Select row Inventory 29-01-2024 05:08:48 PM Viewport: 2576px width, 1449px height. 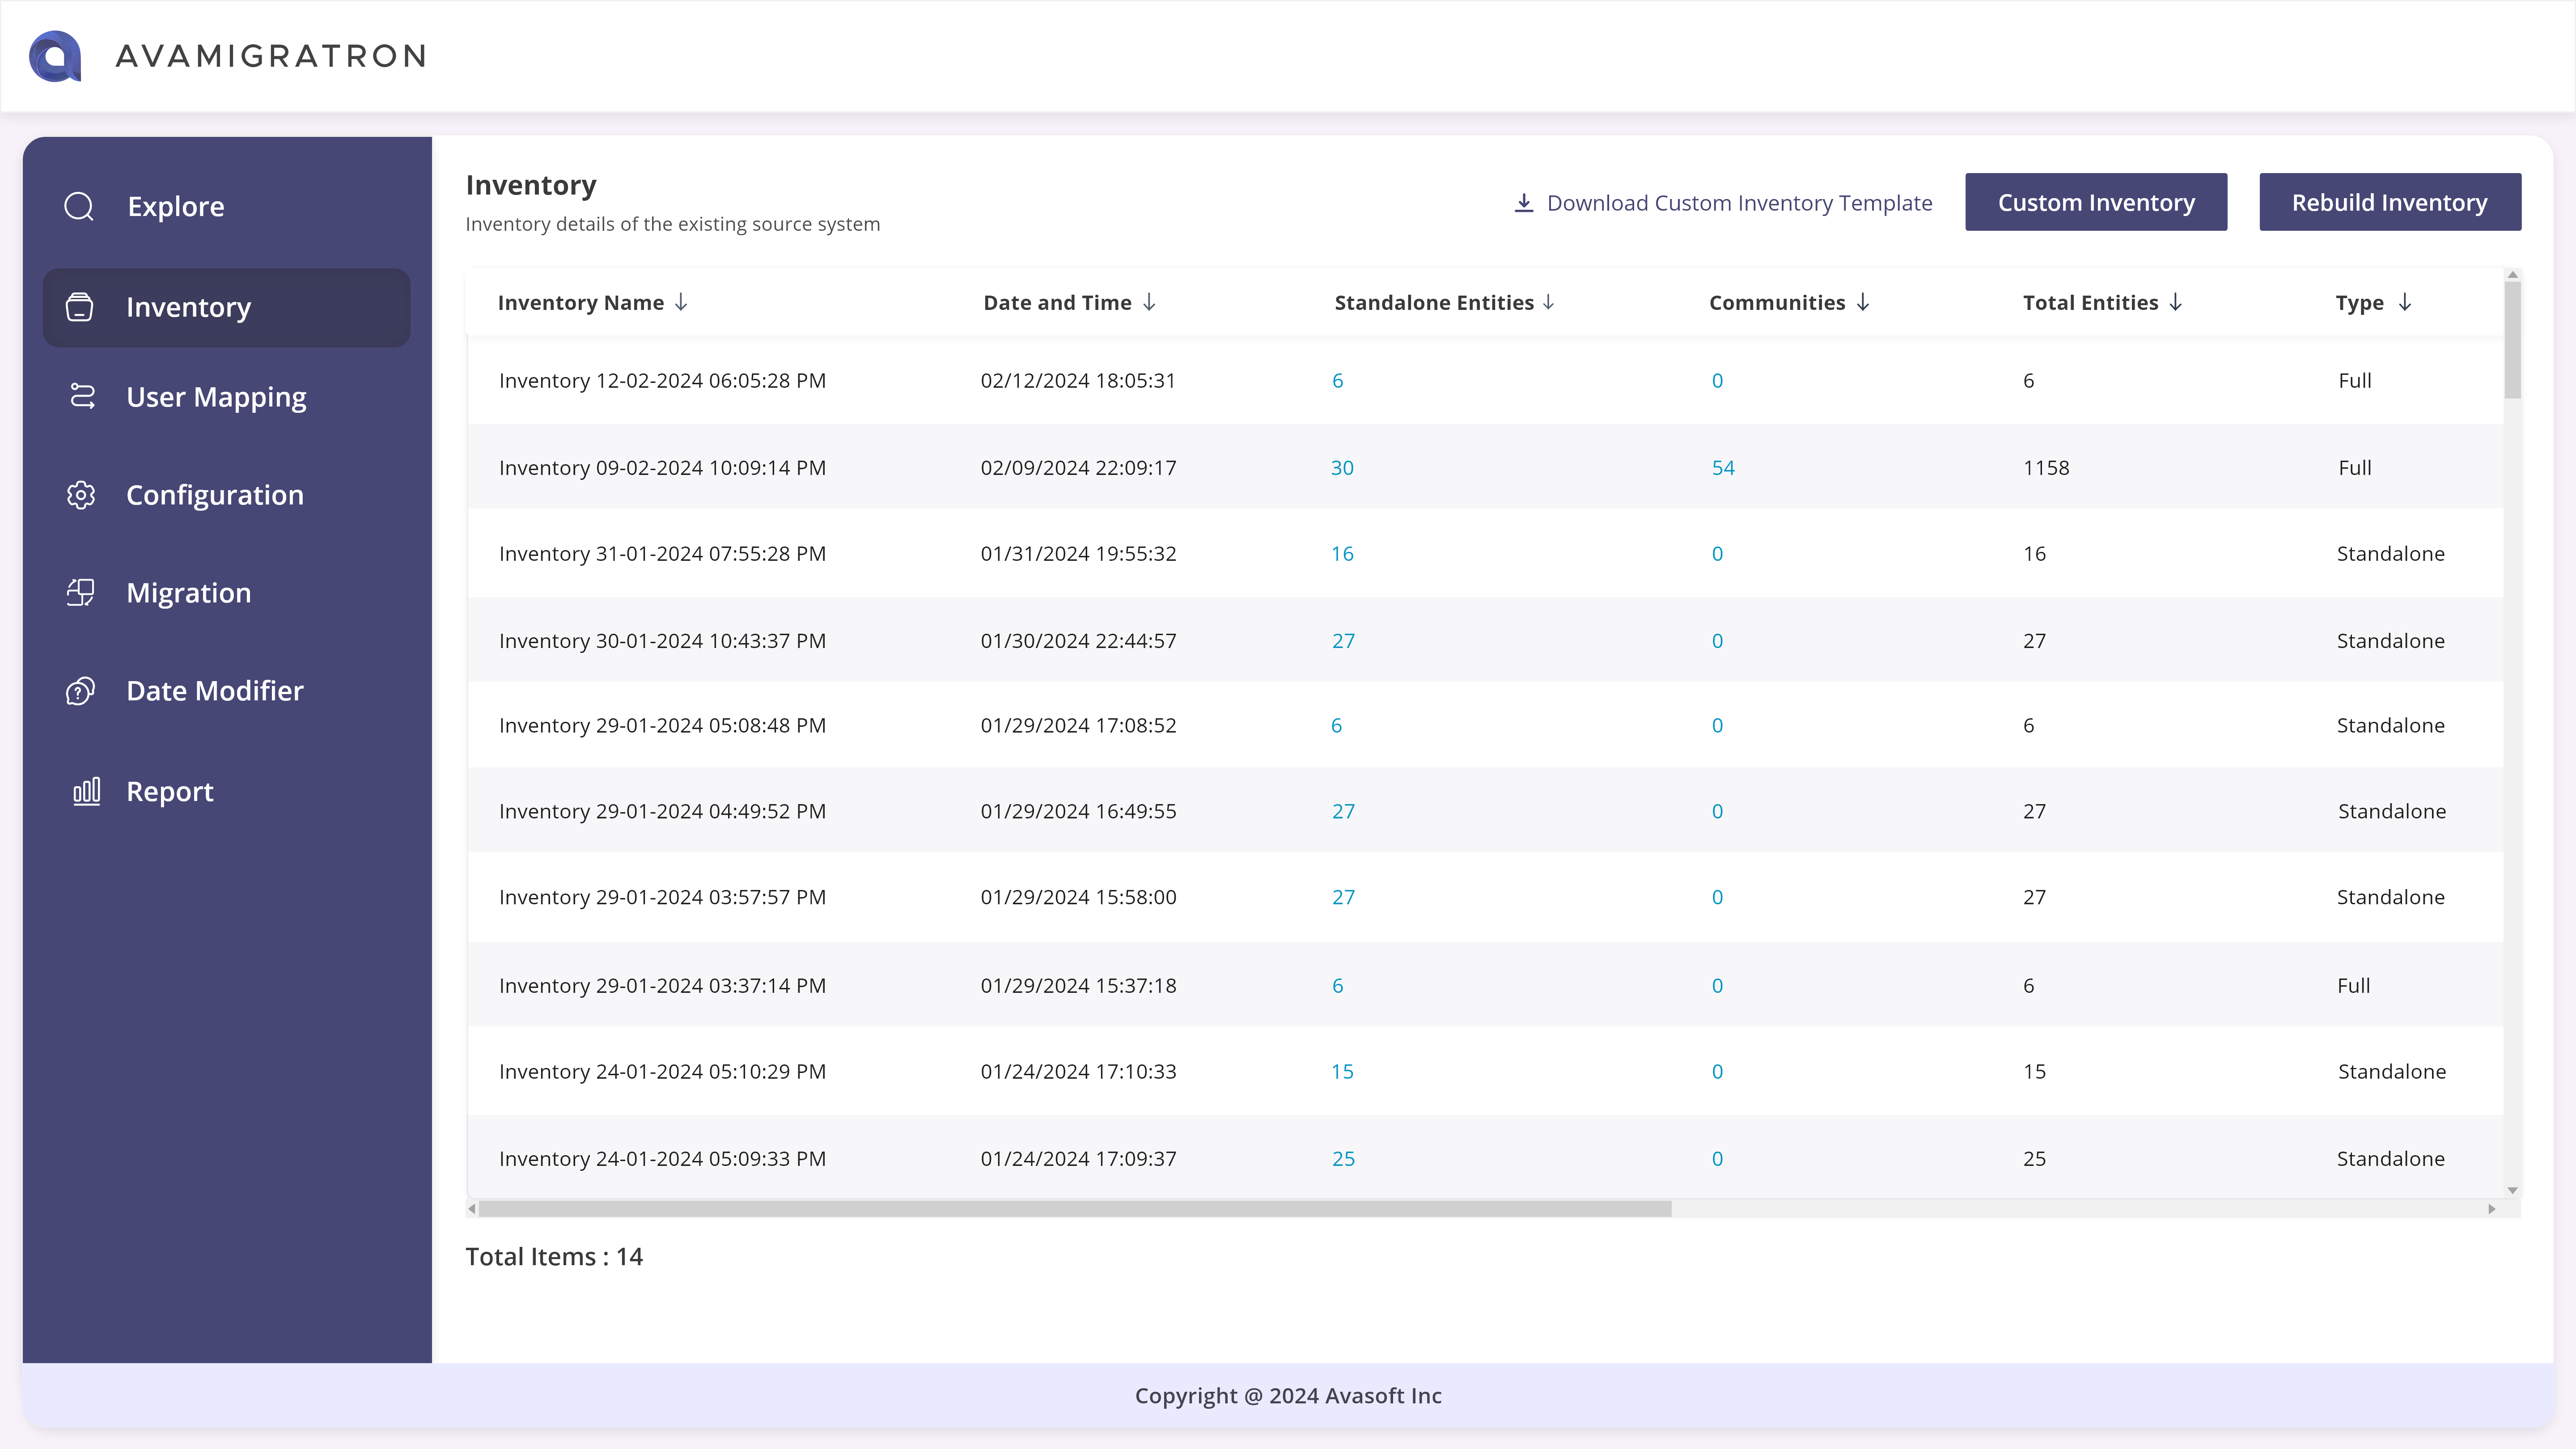coord(1485,726)
